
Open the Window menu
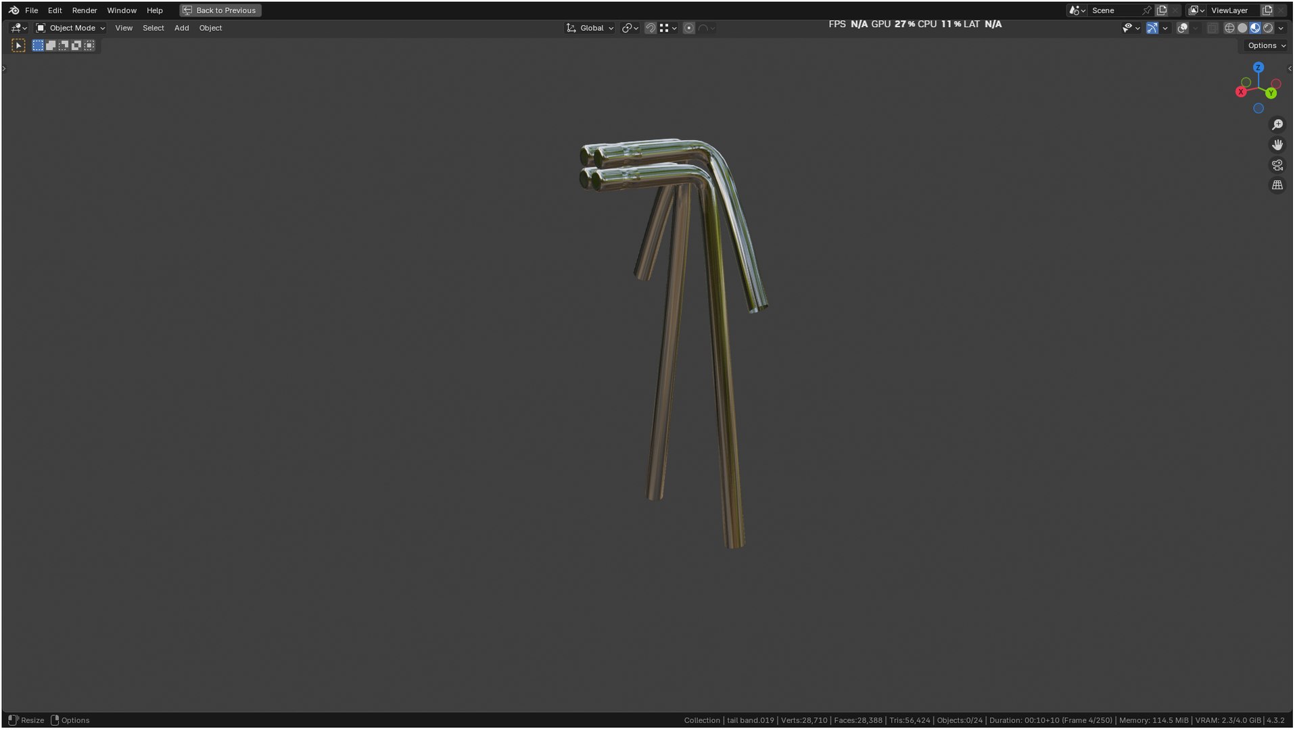(122, 10)
